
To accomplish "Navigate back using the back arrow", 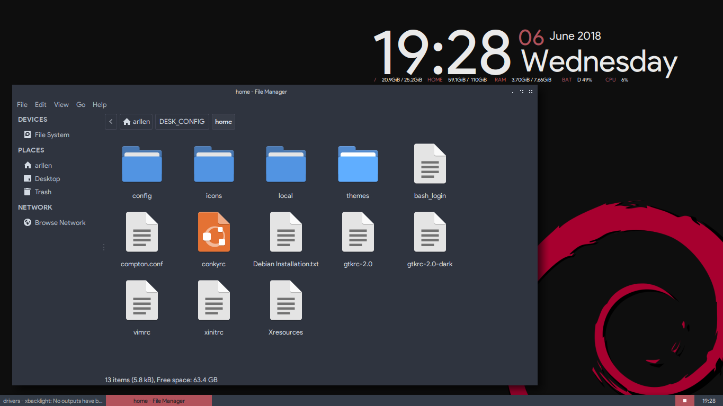I will click(110, 122).
